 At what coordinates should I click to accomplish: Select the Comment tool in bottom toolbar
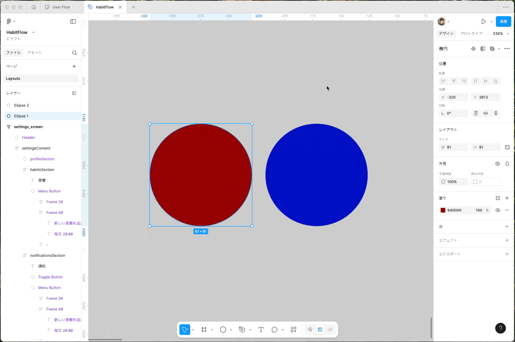274,330
